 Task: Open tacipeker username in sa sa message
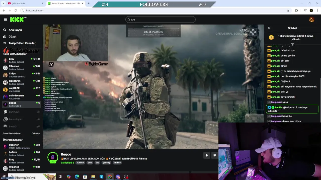[x=276, y=102]
